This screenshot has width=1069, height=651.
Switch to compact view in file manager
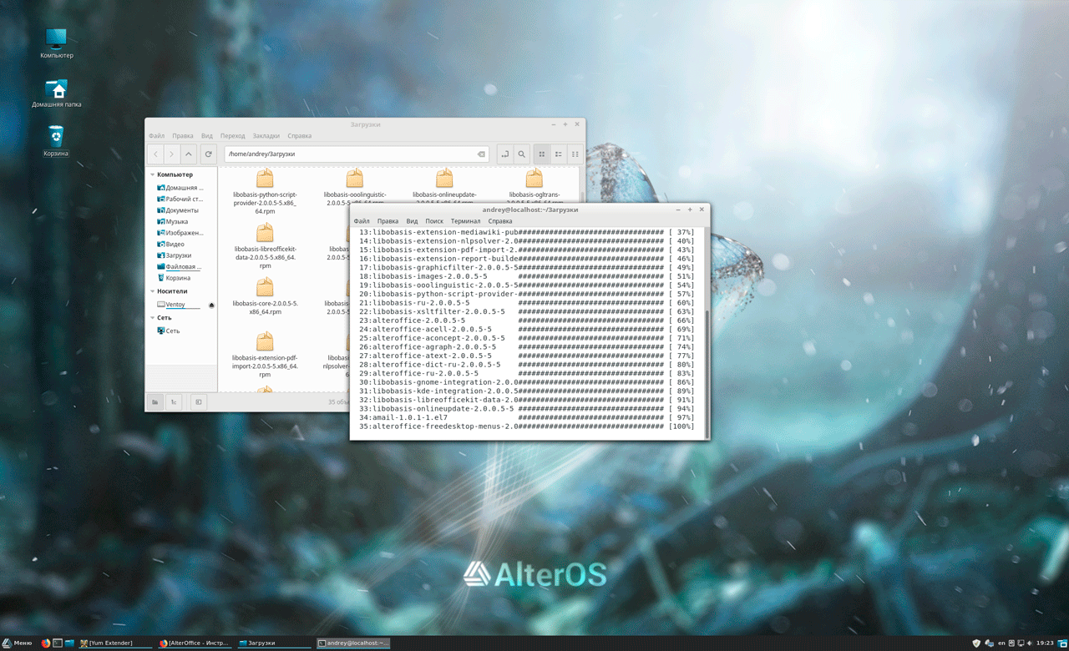[575, 154]
